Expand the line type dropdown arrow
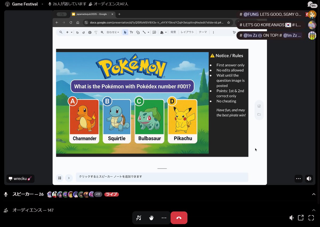The width and height of the screenshot is (320, 227). pyautogui.click(x=148, y=32)
